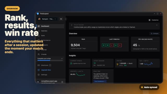
Task: Click the inbox icon beside account switcher
Action: click(61, 19)
